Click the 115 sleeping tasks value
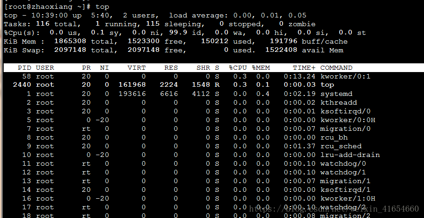The image size is (424, 218). coord(153,24)
